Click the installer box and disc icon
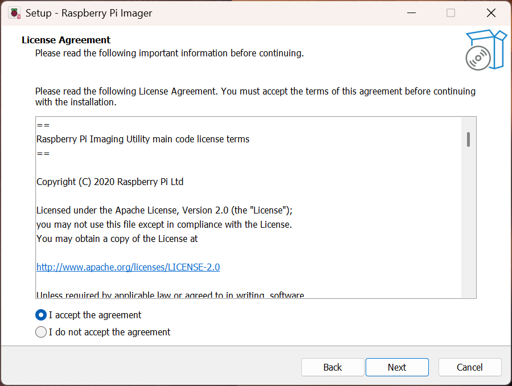This screenshot has height=386, width=512. click(x=485, y=50)
